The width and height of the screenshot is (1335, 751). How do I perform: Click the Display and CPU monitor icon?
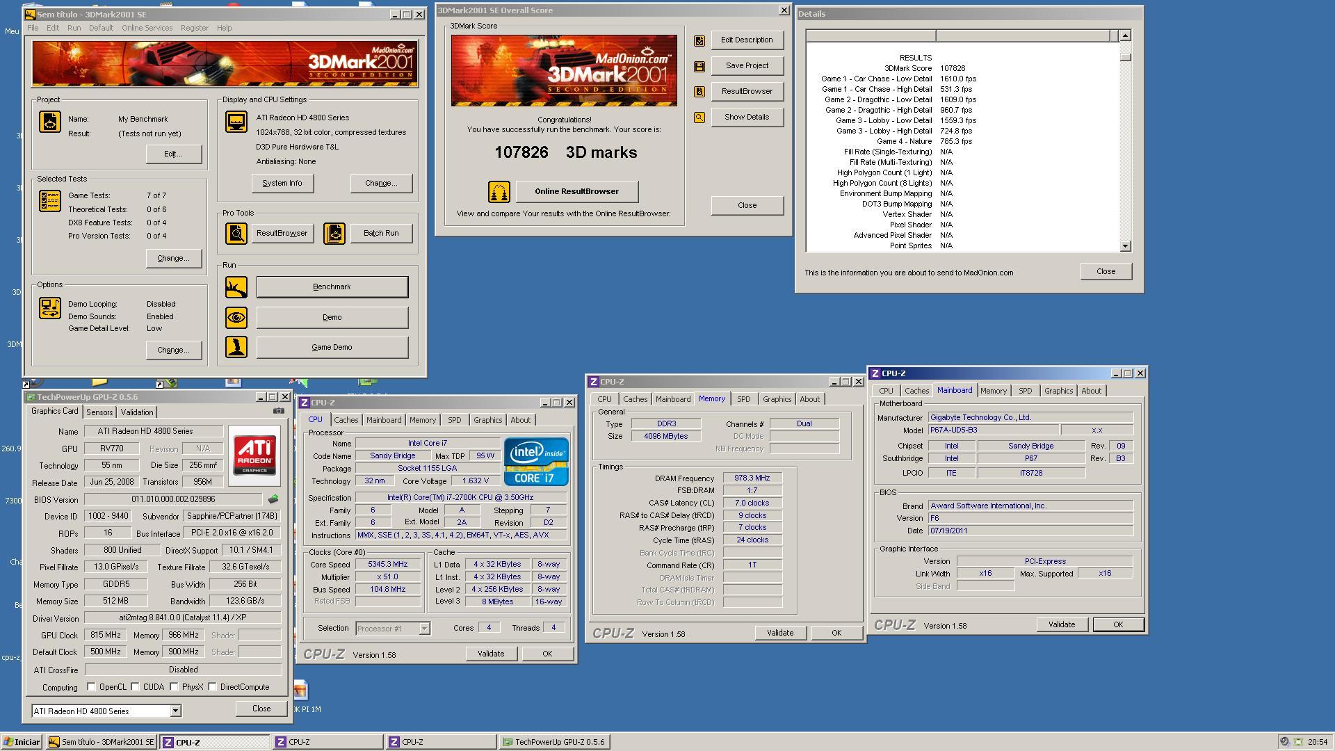click(236, 122)
